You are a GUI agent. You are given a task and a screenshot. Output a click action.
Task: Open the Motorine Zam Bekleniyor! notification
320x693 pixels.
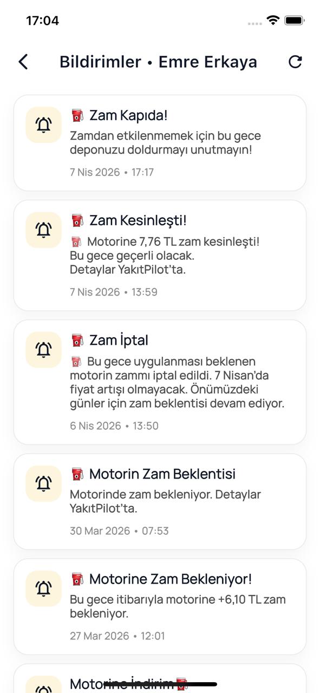pyautogui.click(x=160, y=607)
